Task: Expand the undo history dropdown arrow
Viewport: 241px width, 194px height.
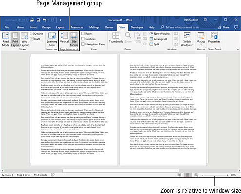Action: click(x=48, y=20)
